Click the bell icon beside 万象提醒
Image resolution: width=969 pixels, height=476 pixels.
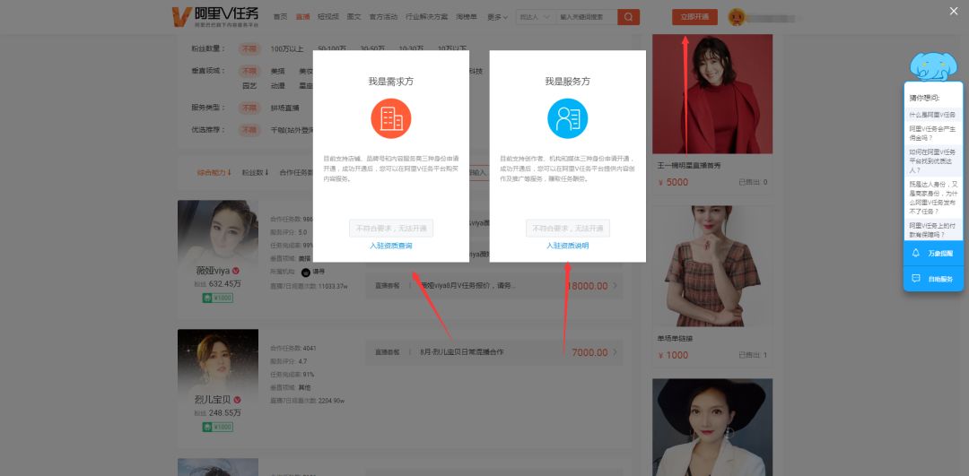(x=916, y=253)
